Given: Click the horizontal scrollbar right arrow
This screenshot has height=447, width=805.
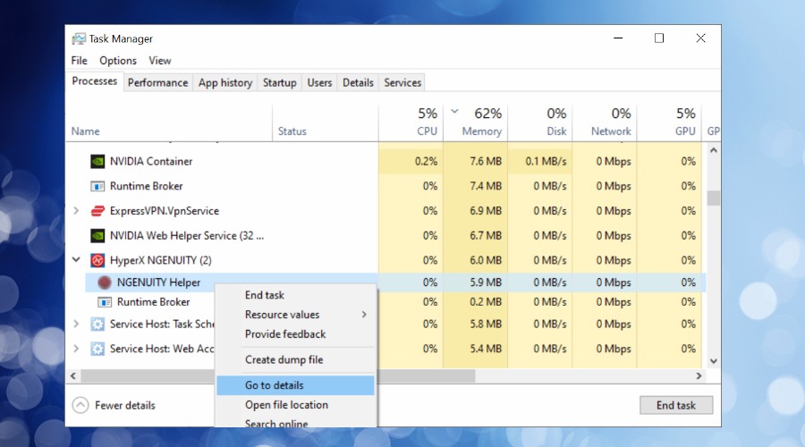Looking at the screenshot, I should [699, 376].
